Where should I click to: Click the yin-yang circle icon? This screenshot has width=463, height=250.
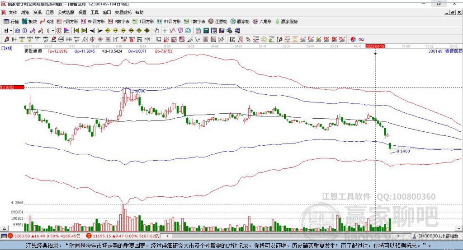(353, 39)
